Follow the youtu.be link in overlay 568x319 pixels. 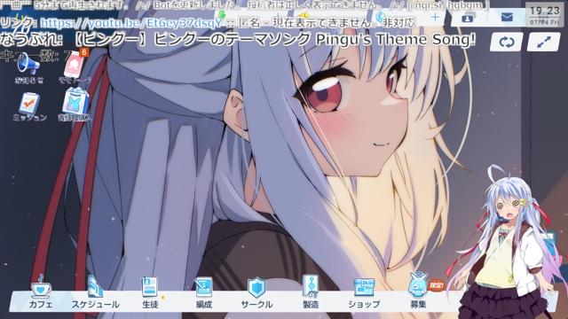(x=130, y=23)
